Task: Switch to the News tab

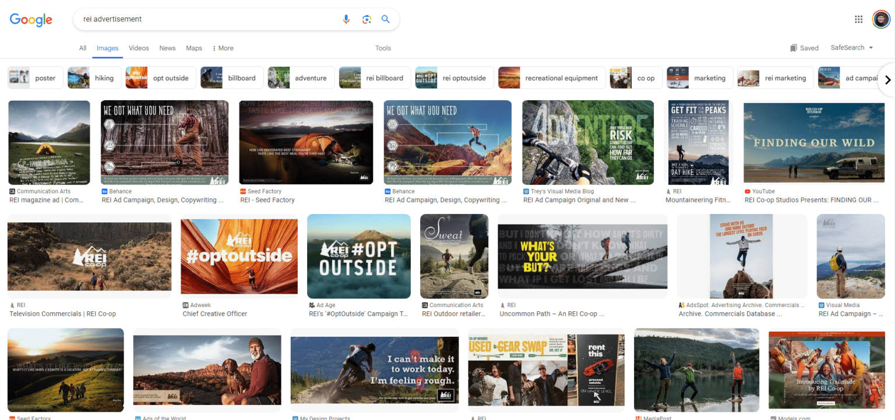Action: 167,48
